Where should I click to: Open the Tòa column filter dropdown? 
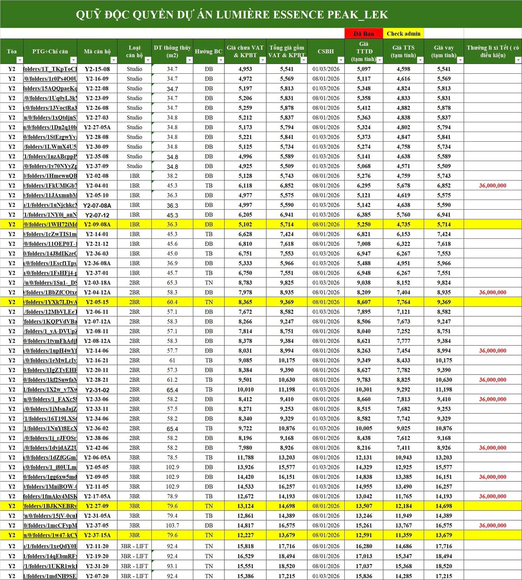click(19, 60)
